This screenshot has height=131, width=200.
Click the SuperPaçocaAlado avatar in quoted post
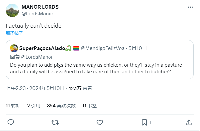click(14, 48)
